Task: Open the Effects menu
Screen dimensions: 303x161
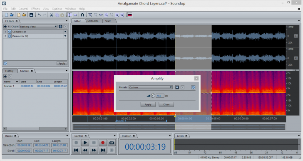Action: (x=35, y=9)
